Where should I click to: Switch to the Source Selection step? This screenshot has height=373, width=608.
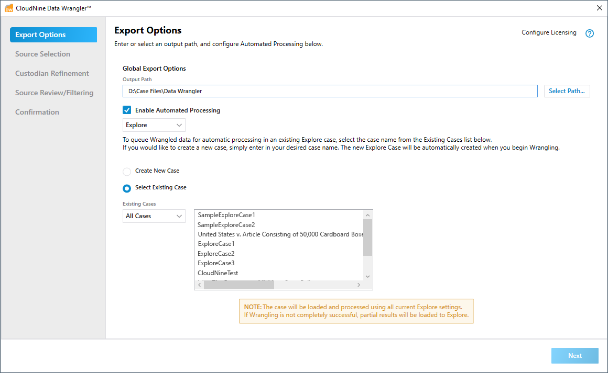(x=42, y=54)
